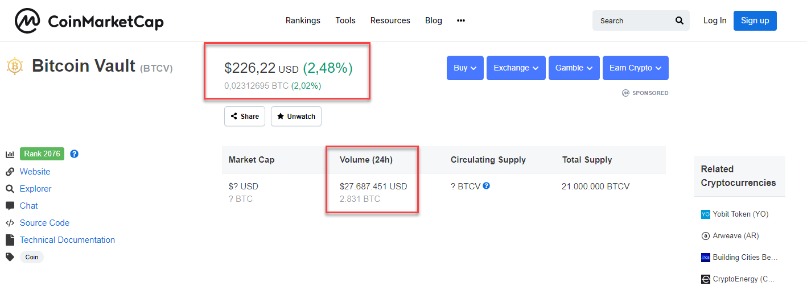Viewport: 807px width, 290px height.
Task: Go to the Blog
Action: click(434, 20)
